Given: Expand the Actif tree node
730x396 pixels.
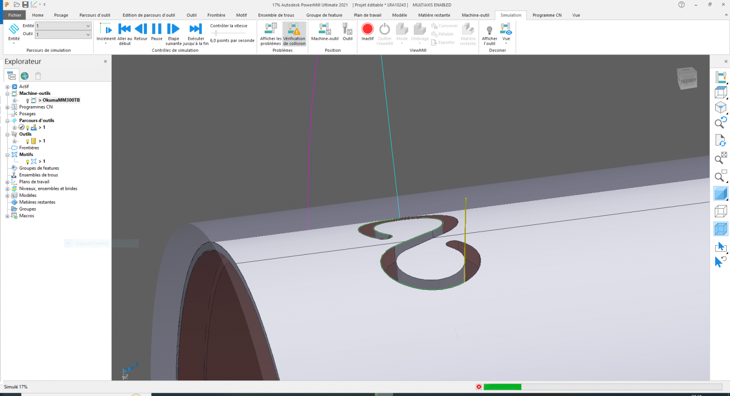Looking at the screenshot, I should pos(8,87).
